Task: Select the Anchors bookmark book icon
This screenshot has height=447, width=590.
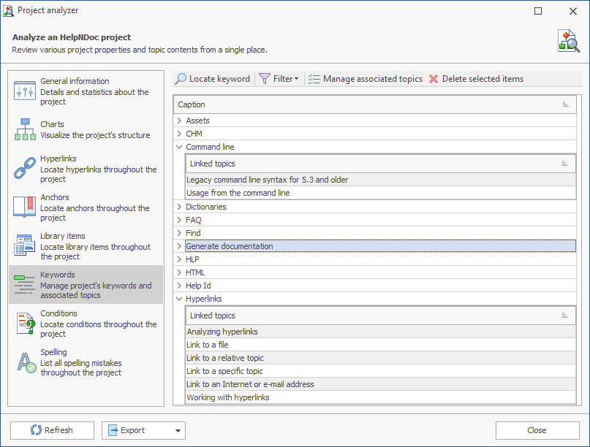Action: pos(25,207)
